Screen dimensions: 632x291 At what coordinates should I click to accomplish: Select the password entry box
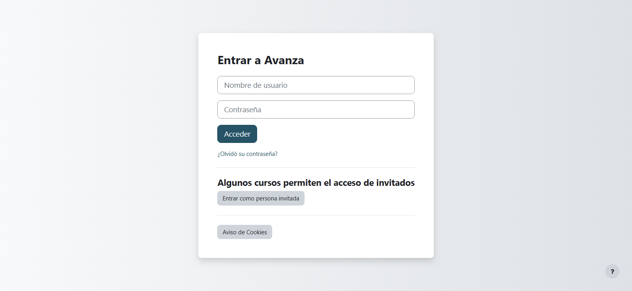coord(316,109)
